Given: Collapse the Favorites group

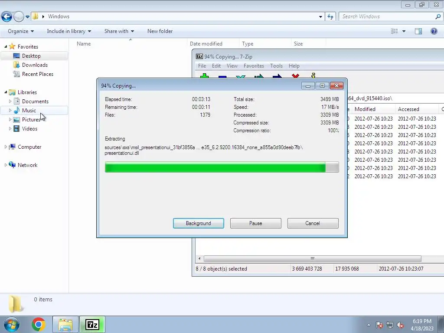Looking at the screenshot, I should tap(6, 46).
